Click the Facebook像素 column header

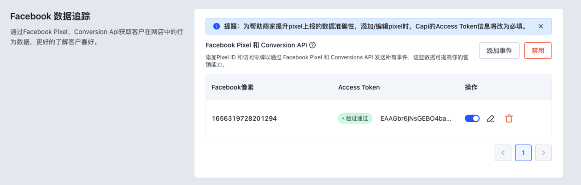pyautogui.click(x=233, y=87)
